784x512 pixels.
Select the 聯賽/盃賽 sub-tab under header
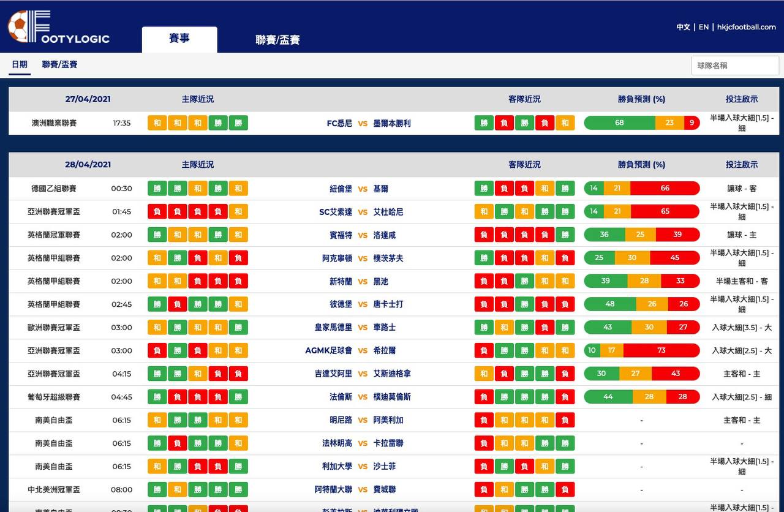(59, 64)
